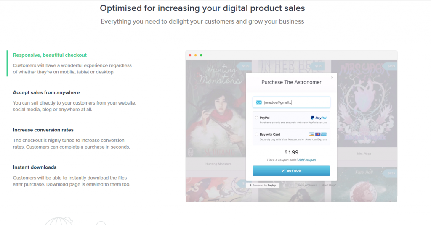This screenshot has height=225, width=431.
Task: Click the American Express card icon
Action: 324,134
